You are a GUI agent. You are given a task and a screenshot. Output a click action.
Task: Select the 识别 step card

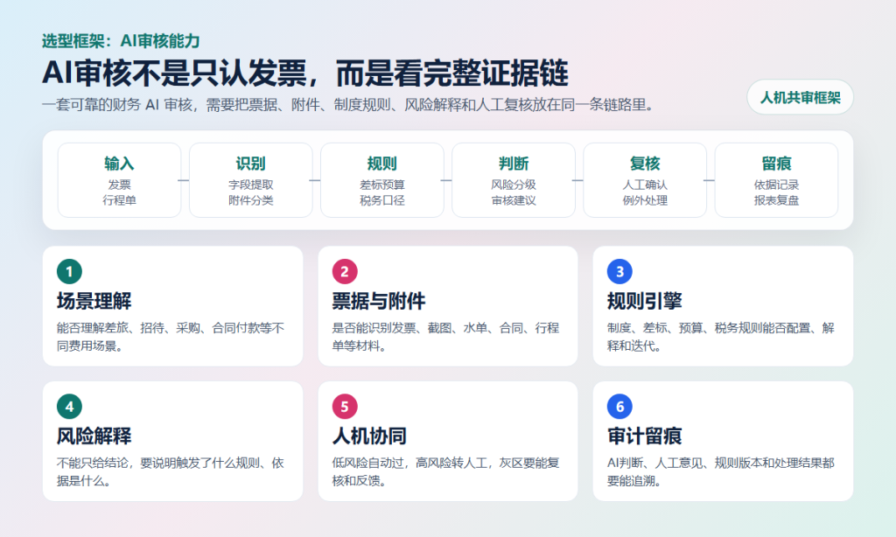[x=251, y=180]
